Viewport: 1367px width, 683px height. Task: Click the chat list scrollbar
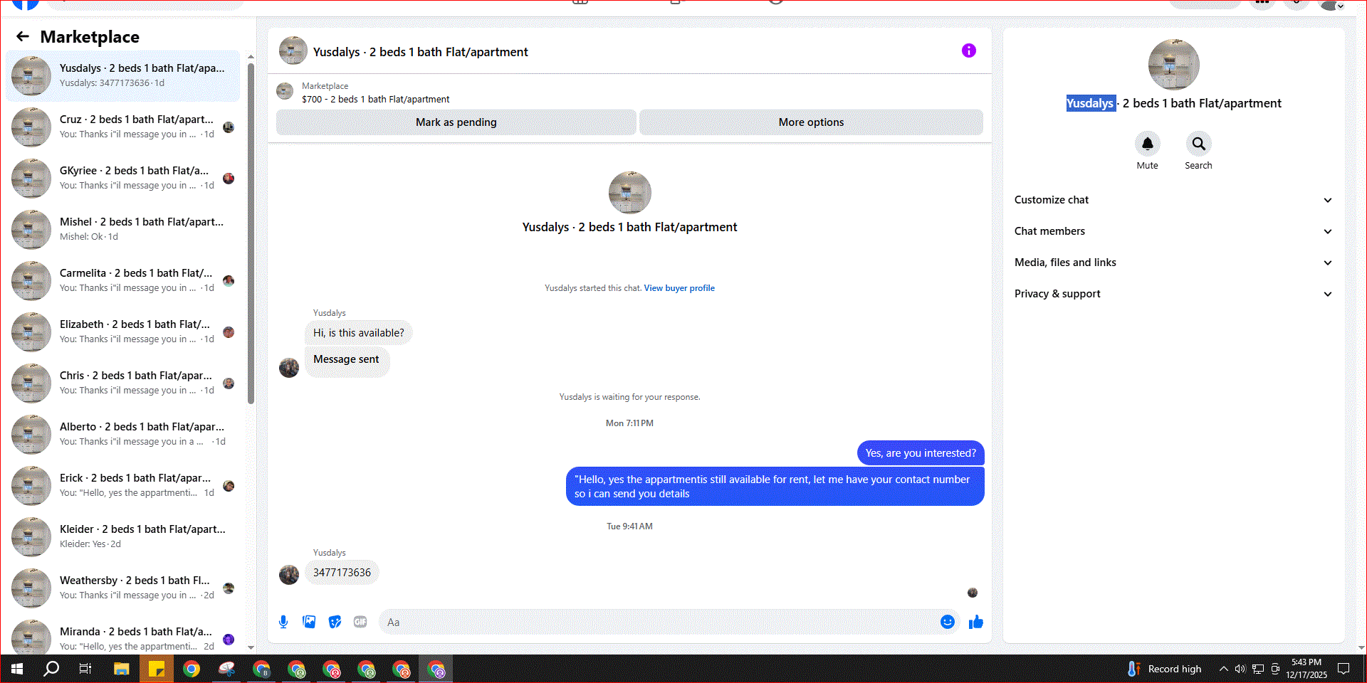click(251, 233)
